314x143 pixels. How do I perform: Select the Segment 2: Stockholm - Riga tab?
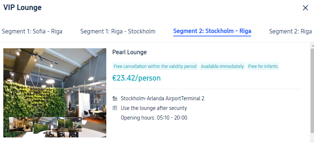click(212, 31)
